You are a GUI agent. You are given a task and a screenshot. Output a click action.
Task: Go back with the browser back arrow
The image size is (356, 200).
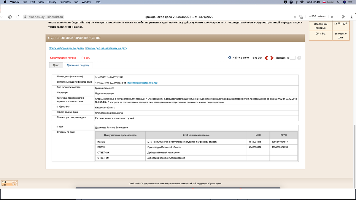tap(2, 17)
